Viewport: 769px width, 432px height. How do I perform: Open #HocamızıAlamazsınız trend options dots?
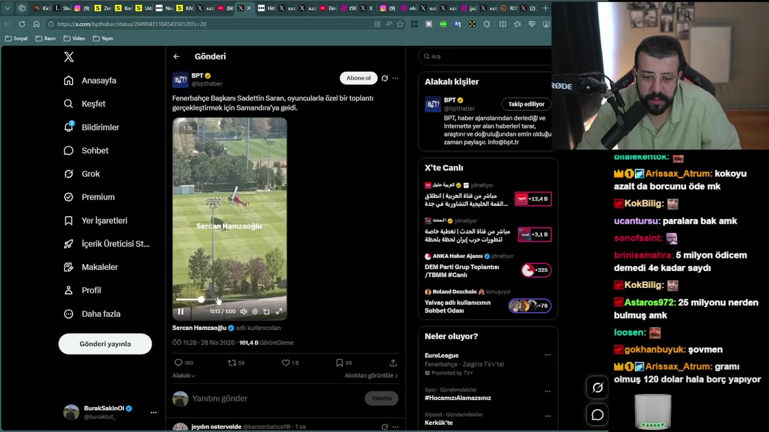(547, 391)
